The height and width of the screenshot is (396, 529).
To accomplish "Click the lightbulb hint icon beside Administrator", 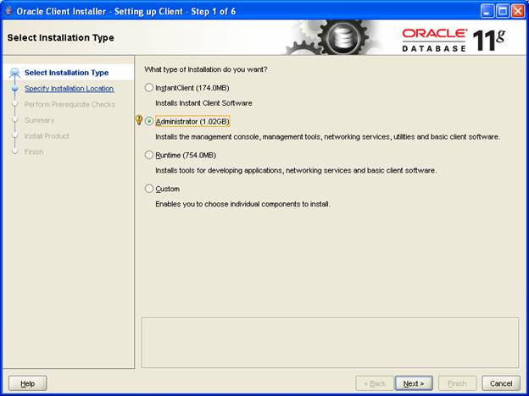I will pos(139,120).
